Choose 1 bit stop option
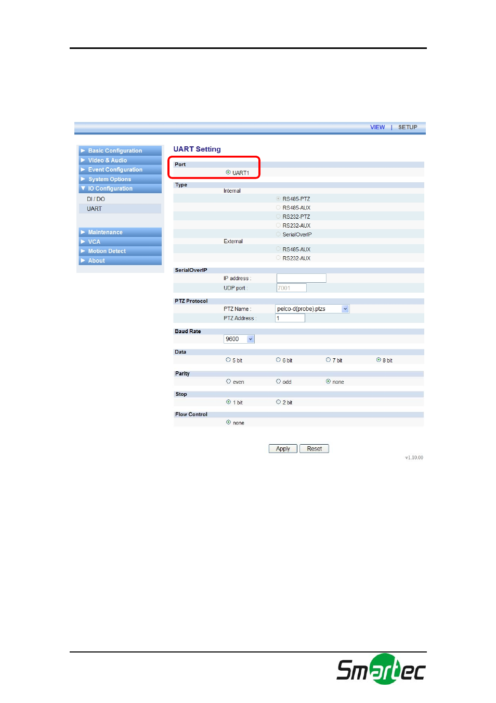Image resolution: width=496 pixels, height=703 pixels. coord(228,402)
